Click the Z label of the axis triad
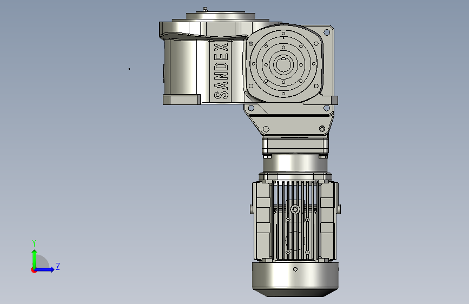The height and width of the screenshot is (304, 469). (x=58, y=266)
